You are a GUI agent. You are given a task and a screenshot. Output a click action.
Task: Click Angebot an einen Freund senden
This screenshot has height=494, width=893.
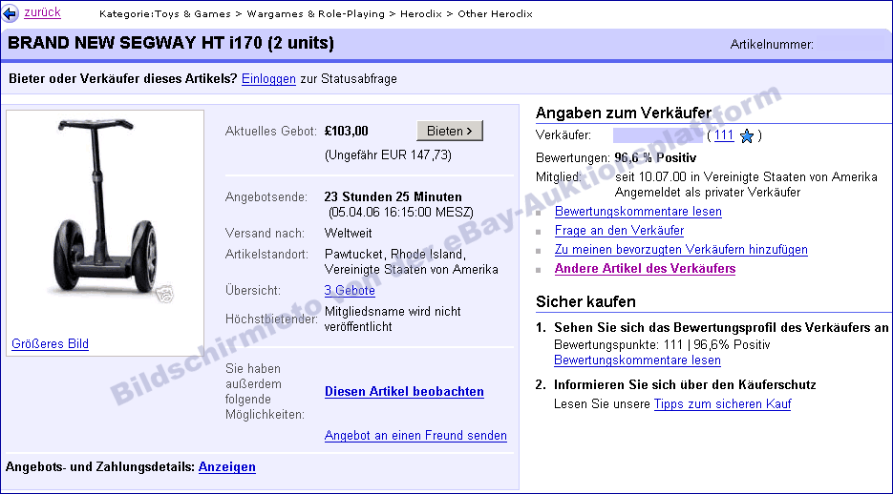(415, 436)
